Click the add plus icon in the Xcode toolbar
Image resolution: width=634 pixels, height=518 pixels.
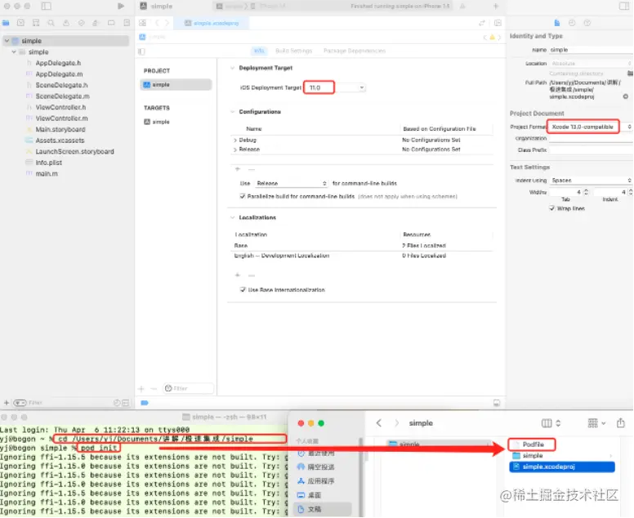click(496, 6)
